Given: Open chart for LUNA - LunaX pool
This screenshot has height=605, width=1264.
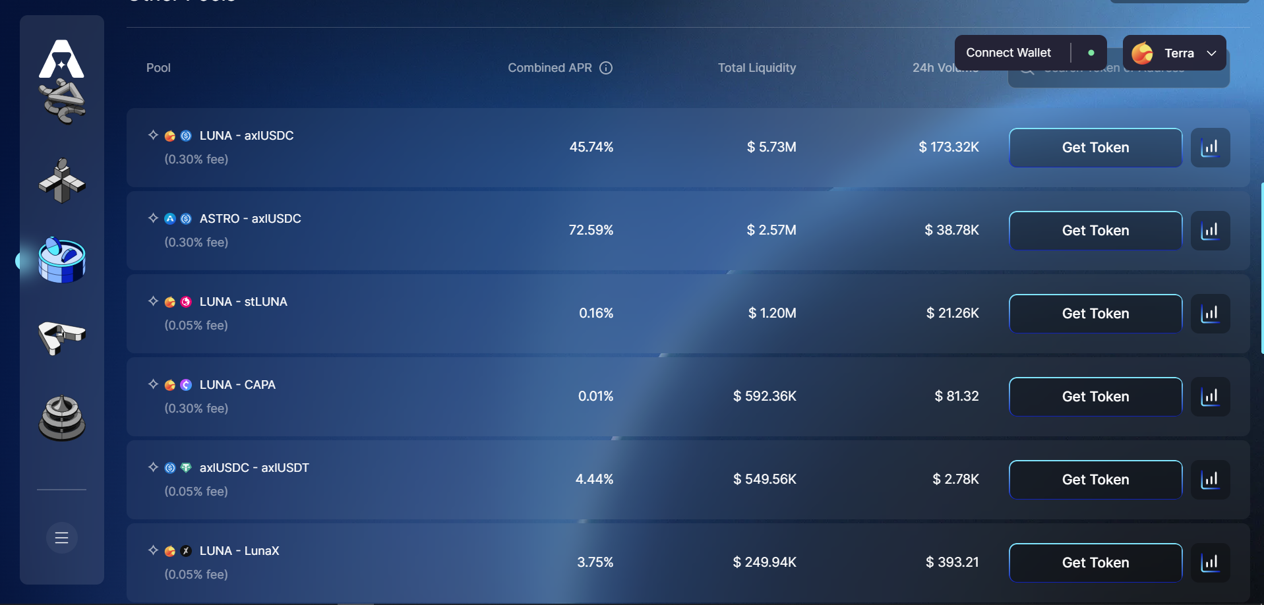Looking at the screenshot, I should point(1210,563).
